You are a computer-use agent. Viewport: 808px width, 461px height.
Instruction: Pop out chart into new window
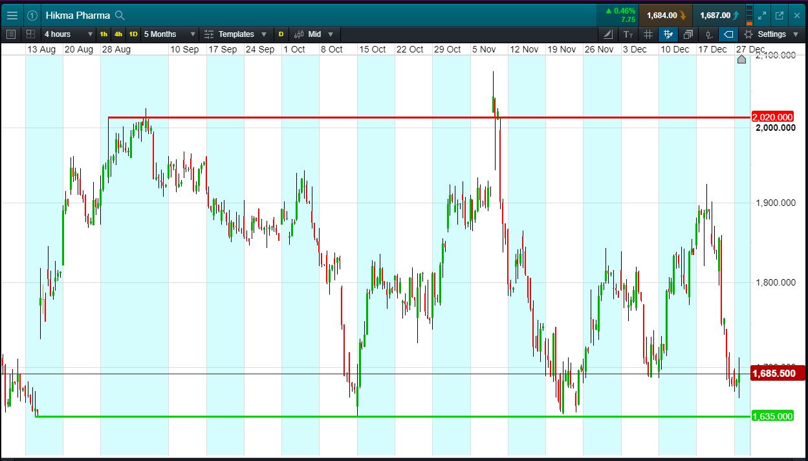coord(780,15)
